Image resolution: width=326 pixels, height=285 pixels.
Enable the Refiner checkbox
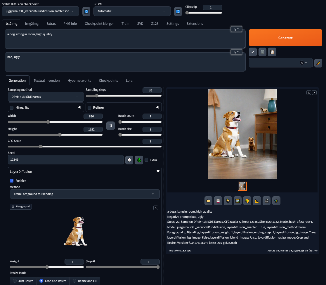click(x=89, y=108)
